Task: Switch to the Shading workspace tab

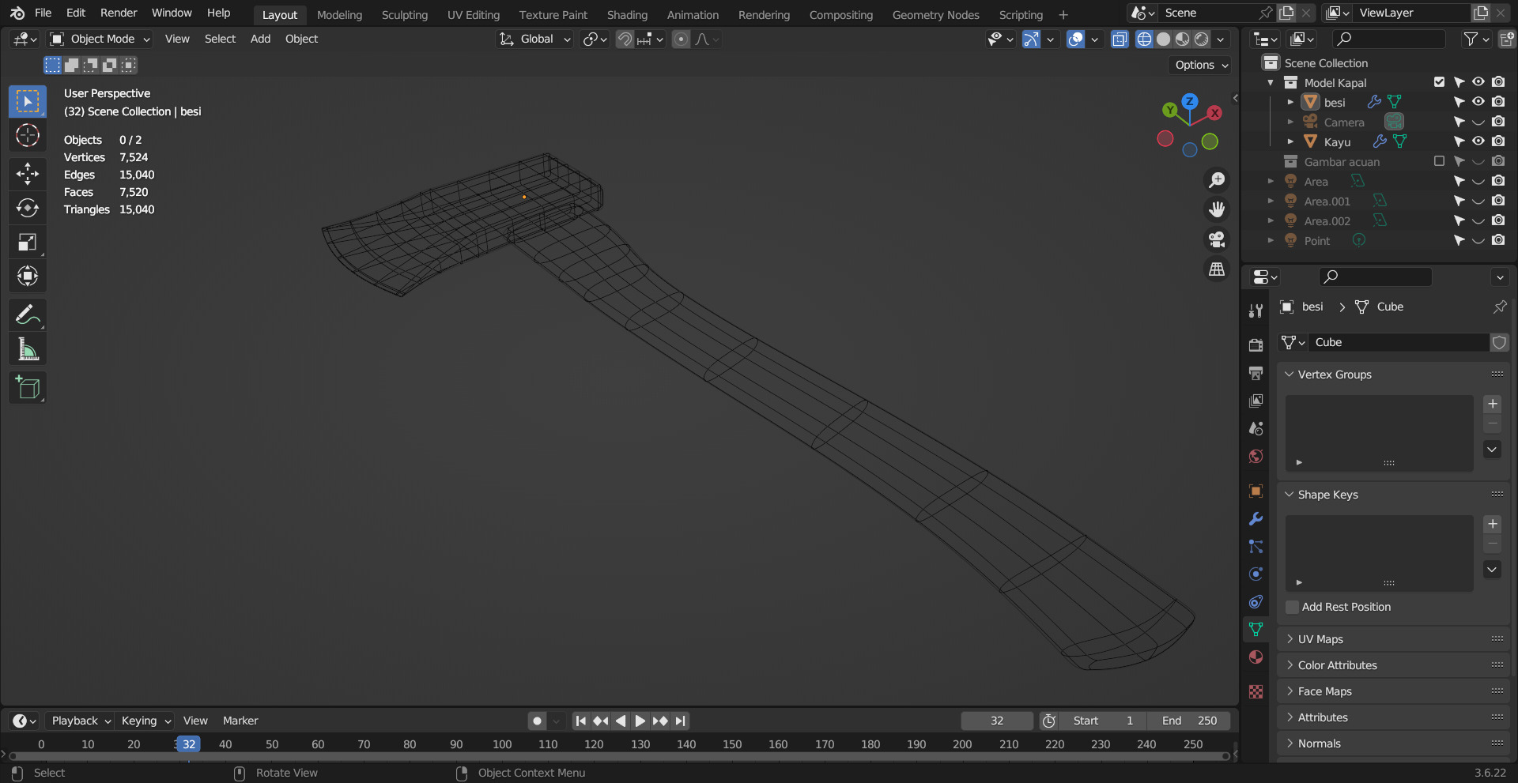Action: pos(627,14)
